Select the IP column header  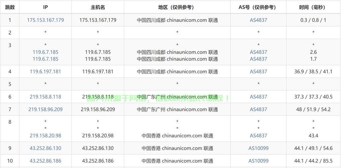coord(45,7)
